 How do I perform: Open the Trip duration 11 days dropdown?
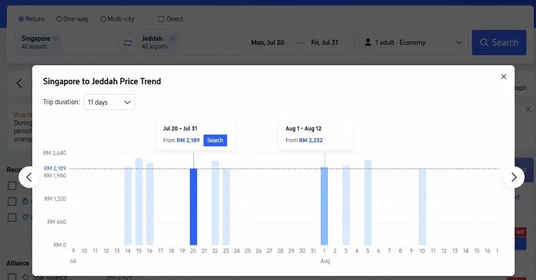(109, 102)
